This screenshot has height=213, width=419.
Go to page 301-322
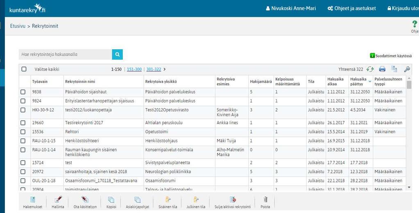coord(154,69)
